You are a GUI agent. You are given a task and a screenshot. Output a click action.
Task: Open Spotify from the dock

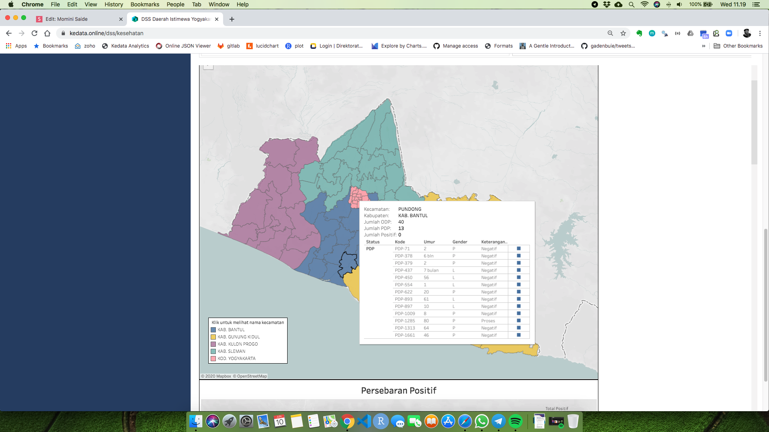pos(515,421)
